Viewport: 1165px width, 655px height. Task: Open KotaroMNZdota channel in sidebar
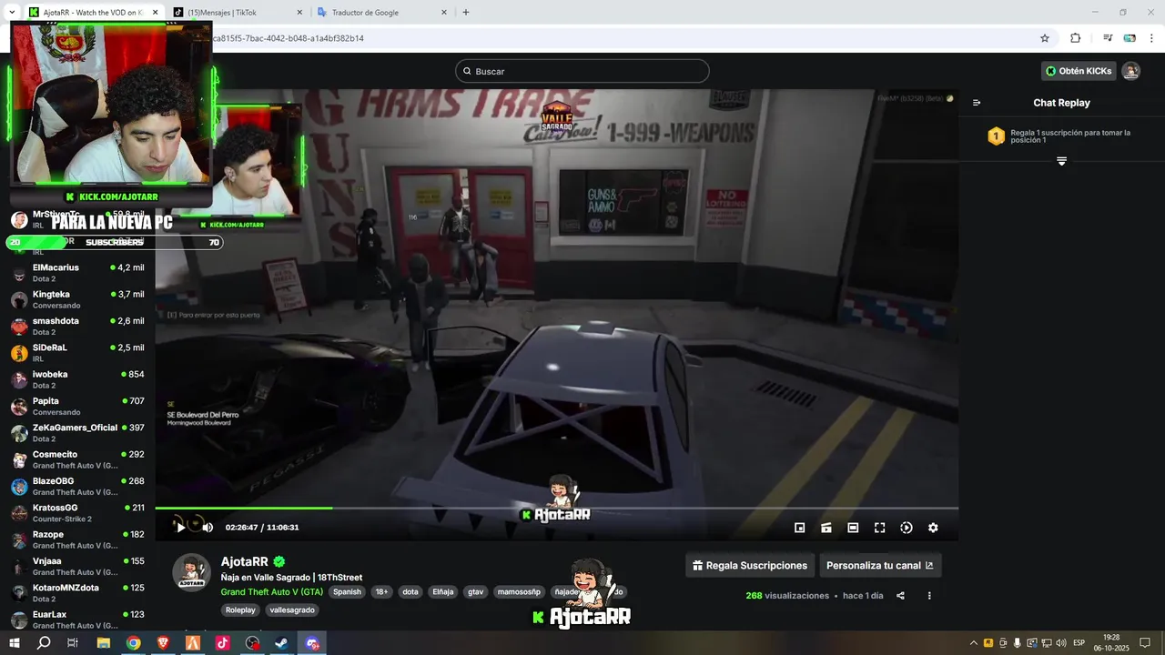(x=77, y=593)
